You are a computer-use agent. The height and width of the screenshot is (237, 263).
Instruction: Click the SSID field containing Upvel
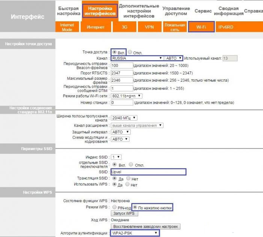coord(148,172)
